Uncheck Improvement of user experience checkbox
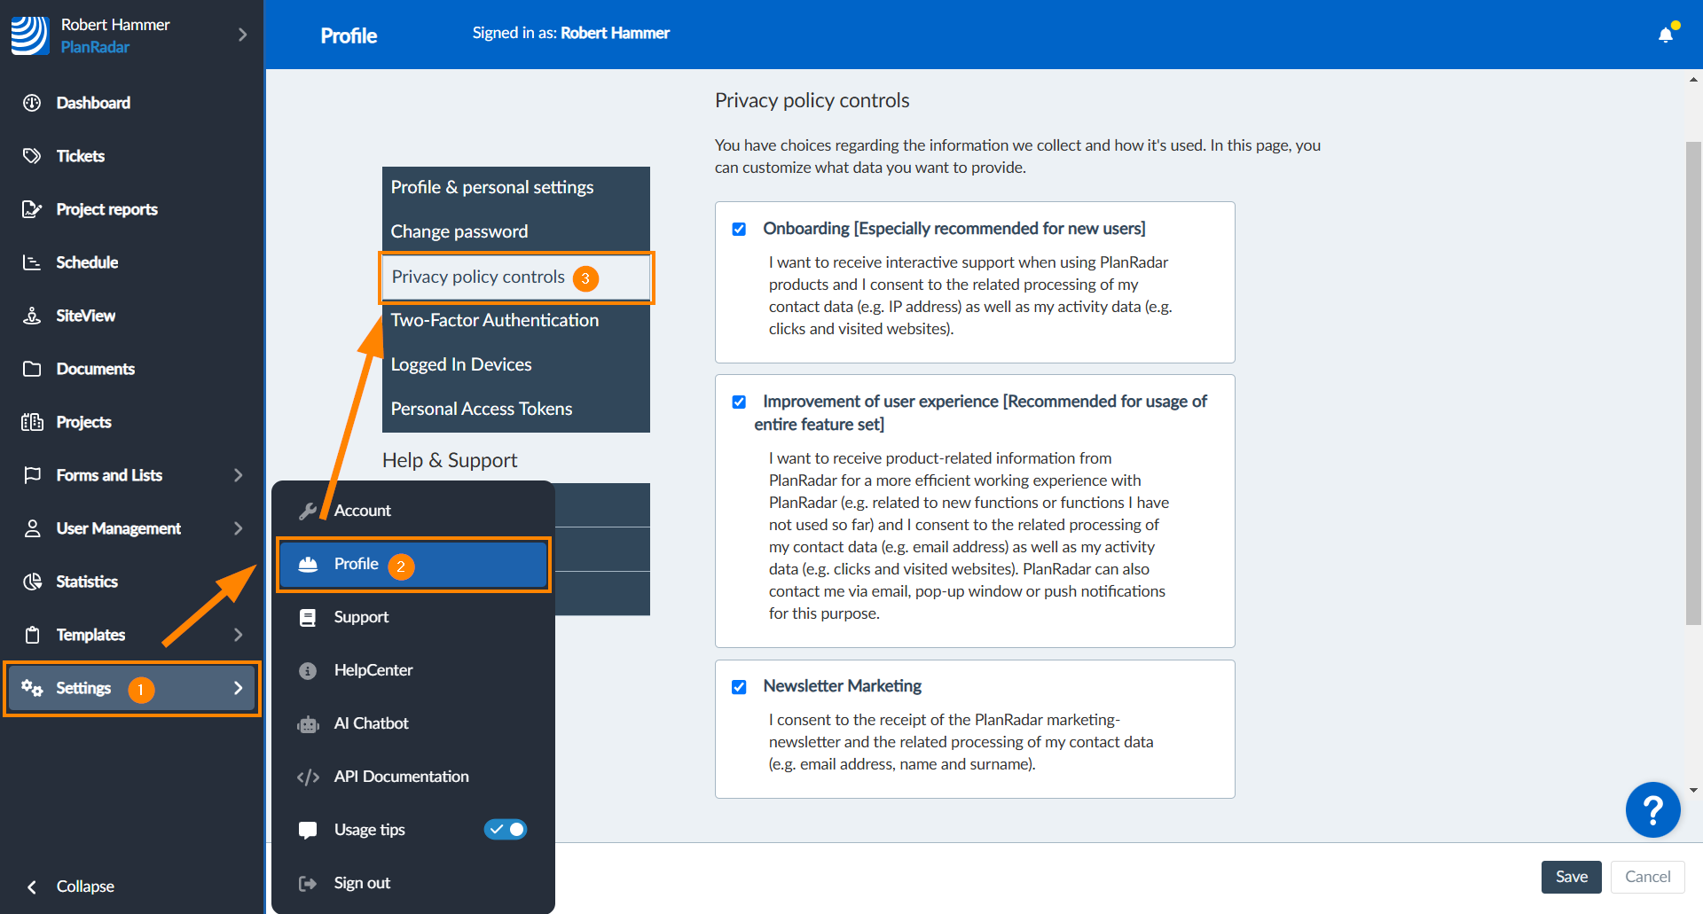 (x=739, y=402)
